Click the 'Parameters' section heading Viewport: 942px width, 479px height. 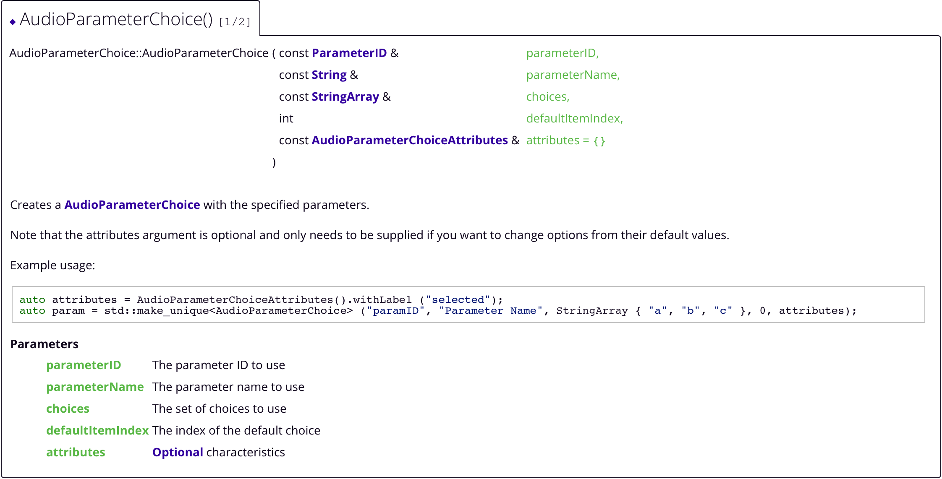click(44, 344)
